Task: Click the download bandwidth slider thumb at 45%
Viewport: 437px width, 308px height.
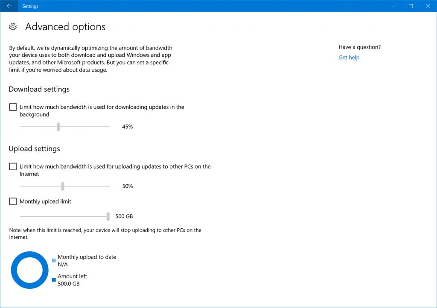Action: [x=58, y=127]
